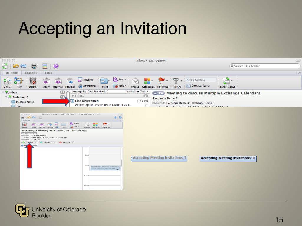
Task: Click message list scrollbar in Inbox window
Action: 68,98
